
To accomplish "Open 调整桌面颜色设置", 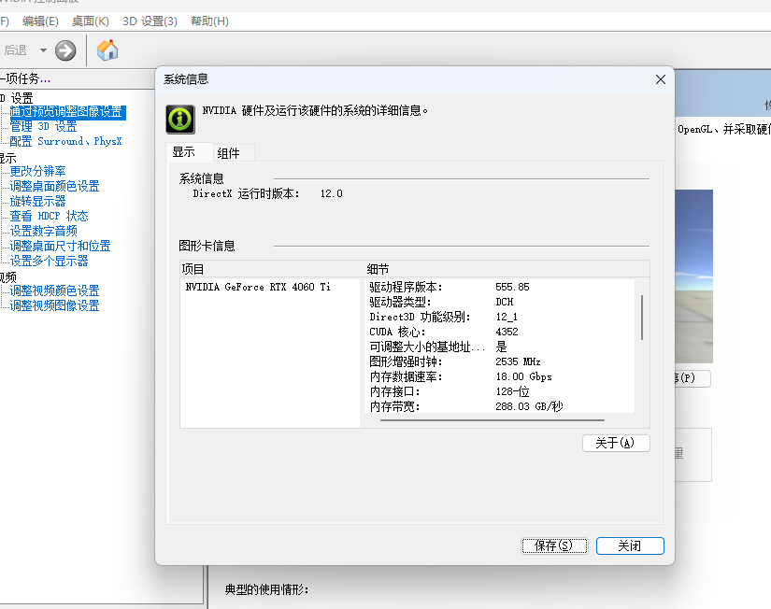I will click(x=54, y=186).
